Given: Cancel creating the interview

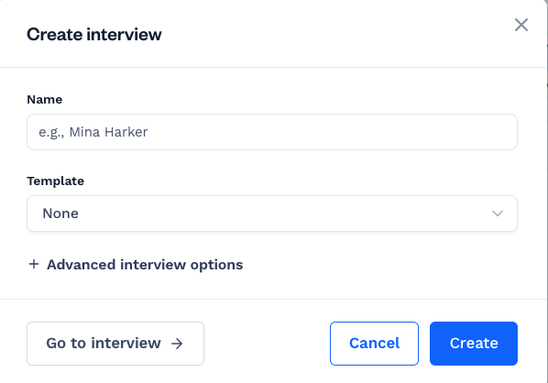Looking at the screenshot, I should pyautogui.click(x=374, y=344).
